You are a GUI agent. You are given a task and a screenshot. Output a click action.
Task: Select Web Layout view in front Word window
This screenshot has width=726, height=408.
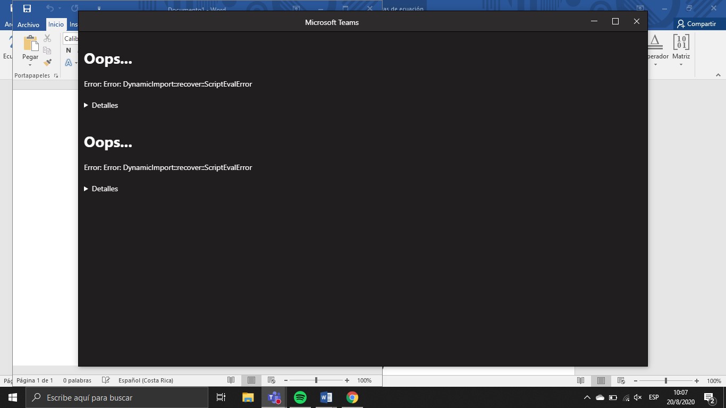coord(272,380)
